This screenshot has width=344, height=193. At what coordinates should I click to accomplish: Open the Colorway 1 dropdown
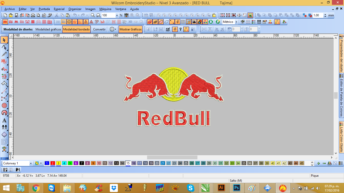tap(31, 163)
